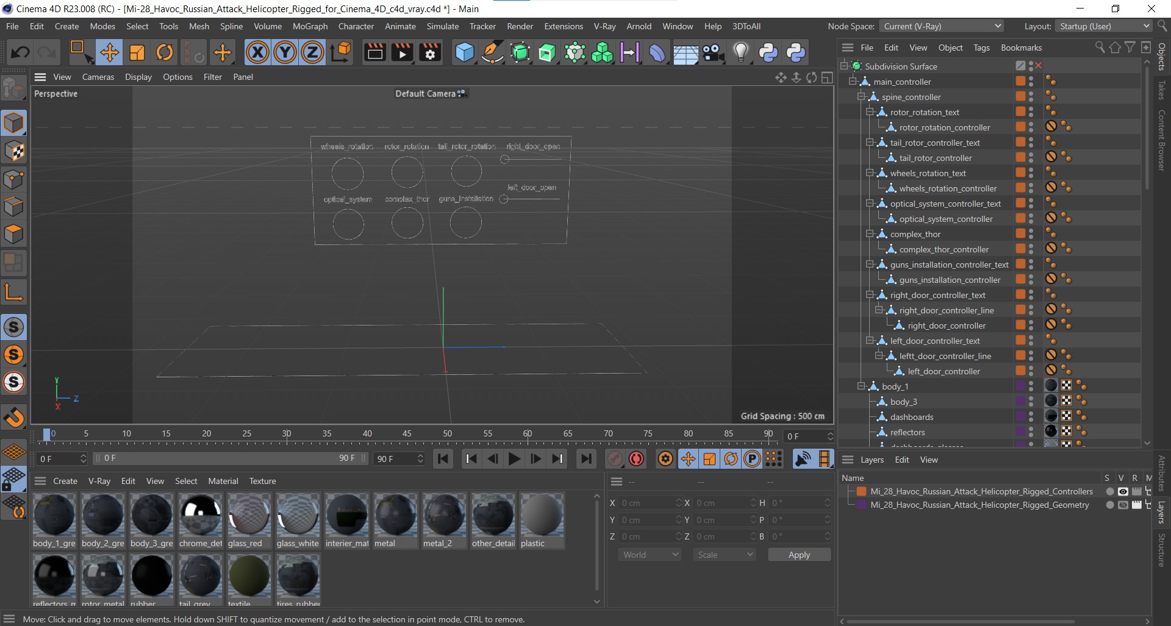Go to end of animation
This screenshot has height=626, width=1171.
click(x=585, y=458)
